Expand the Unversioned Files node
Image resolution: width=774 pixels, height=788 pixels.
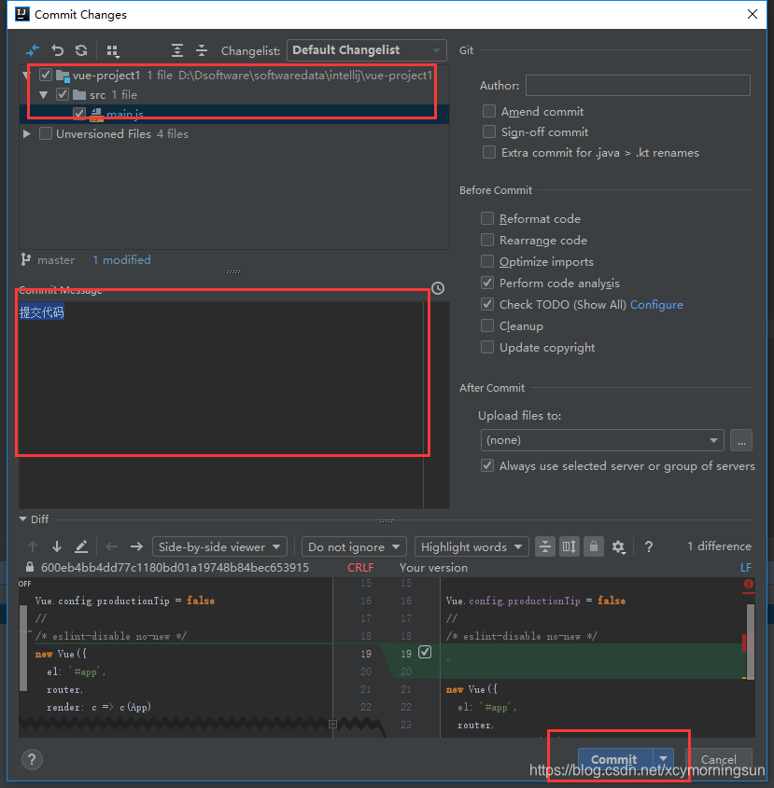point(26,132)
